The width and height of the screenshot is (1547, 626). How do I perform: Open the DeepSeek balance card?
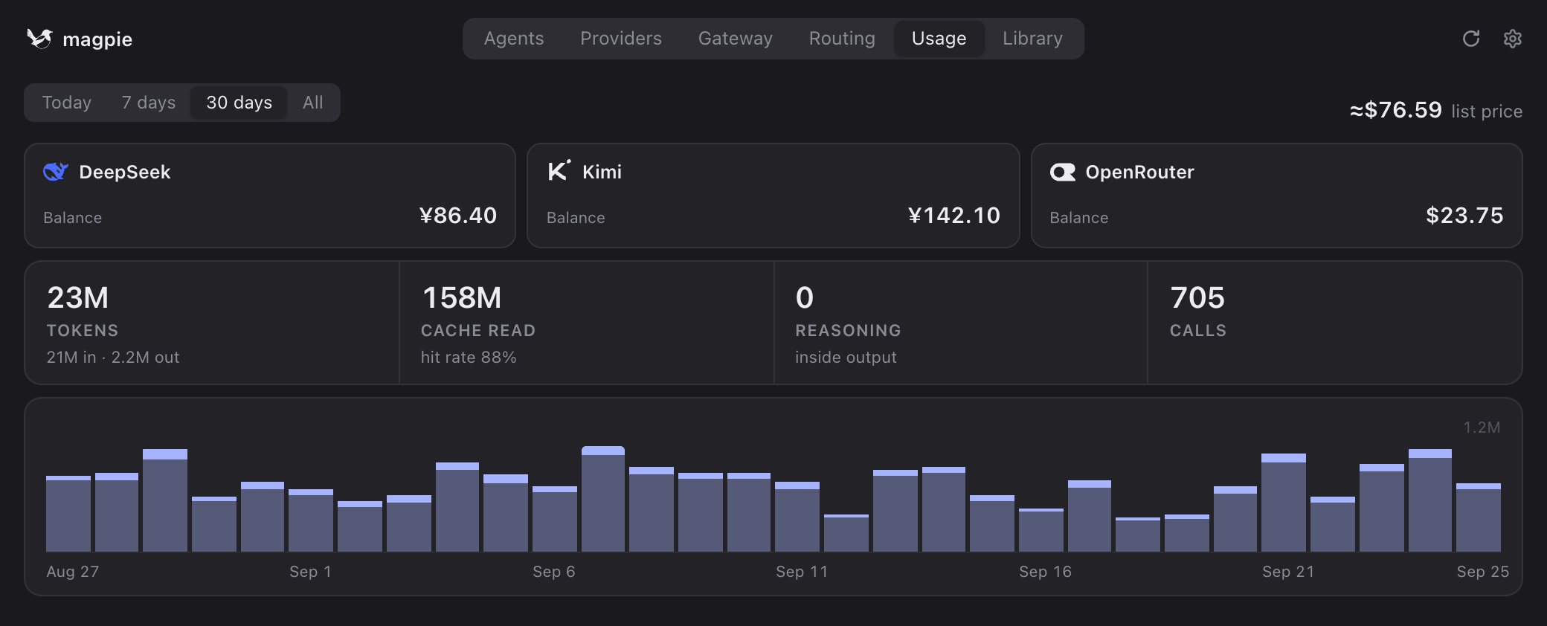(x=270, y=196)
